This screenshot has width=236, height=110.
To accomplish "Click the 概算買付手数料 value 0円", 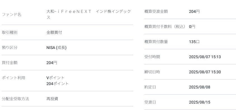I will pos(192,27).
